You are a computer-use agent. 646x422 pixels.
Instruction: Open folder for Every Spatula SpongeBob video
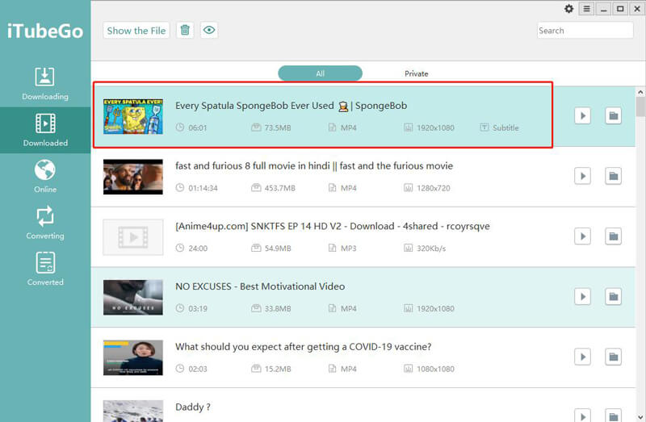[613, 115]
